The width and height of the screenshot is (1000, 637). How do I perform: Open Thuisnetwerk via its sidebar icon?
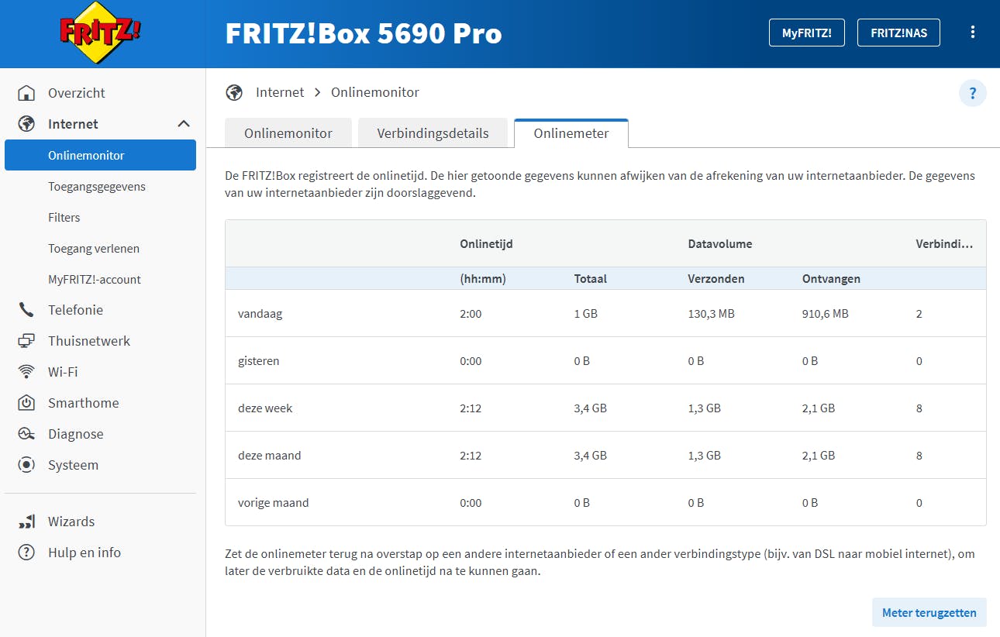pos(26,340)
